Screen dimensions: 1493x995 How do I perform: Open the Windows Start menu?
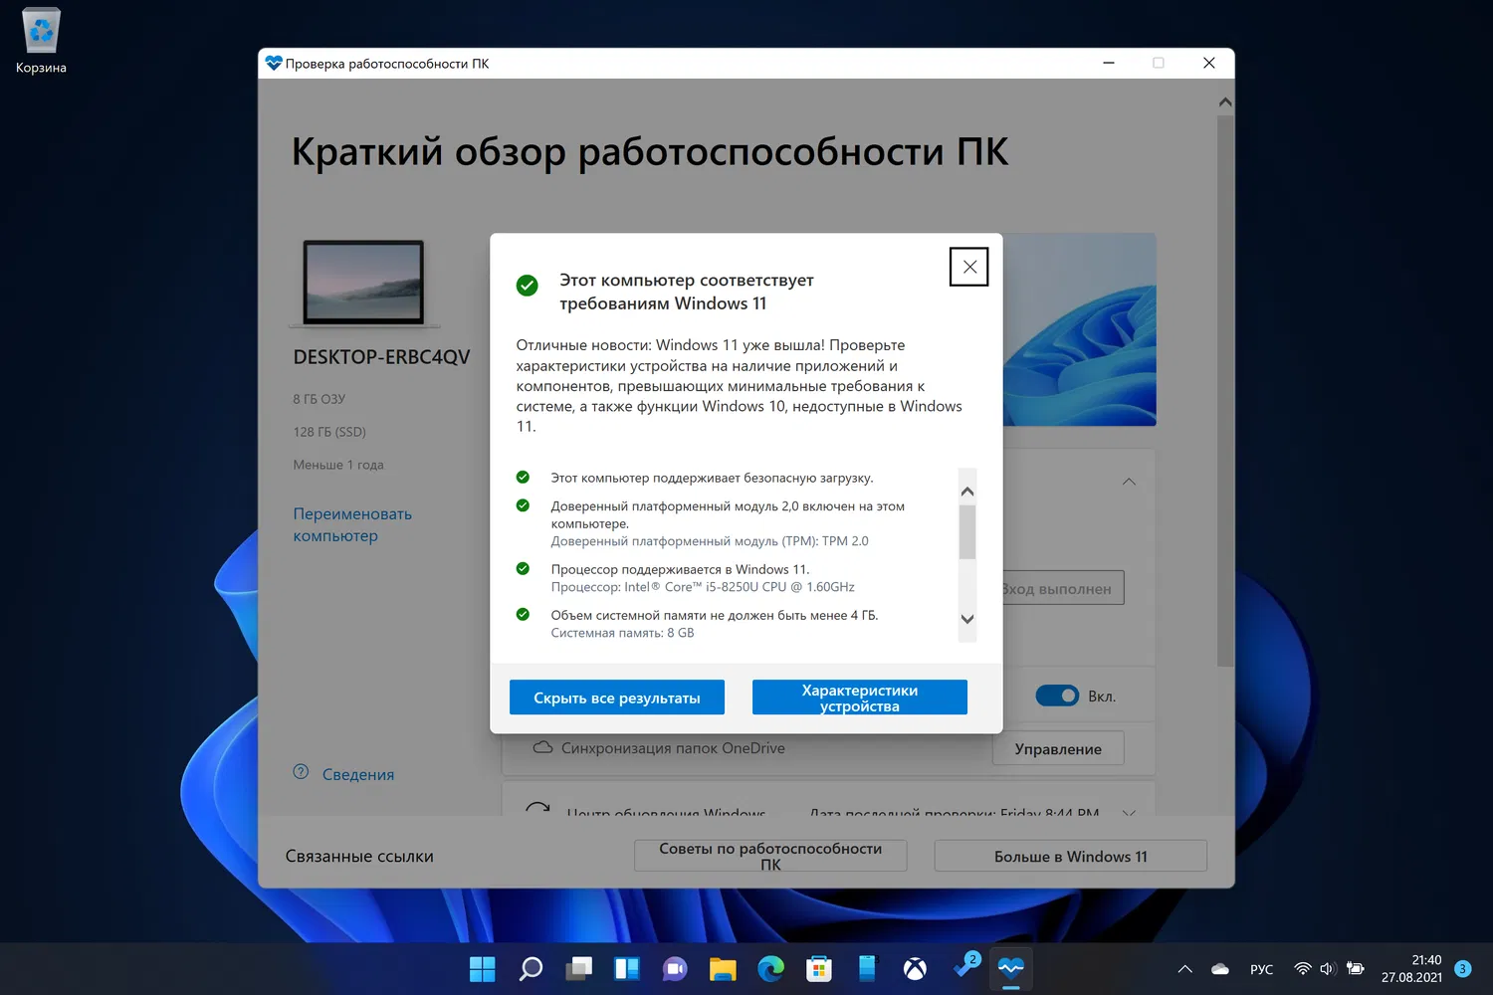coord(482,969)
